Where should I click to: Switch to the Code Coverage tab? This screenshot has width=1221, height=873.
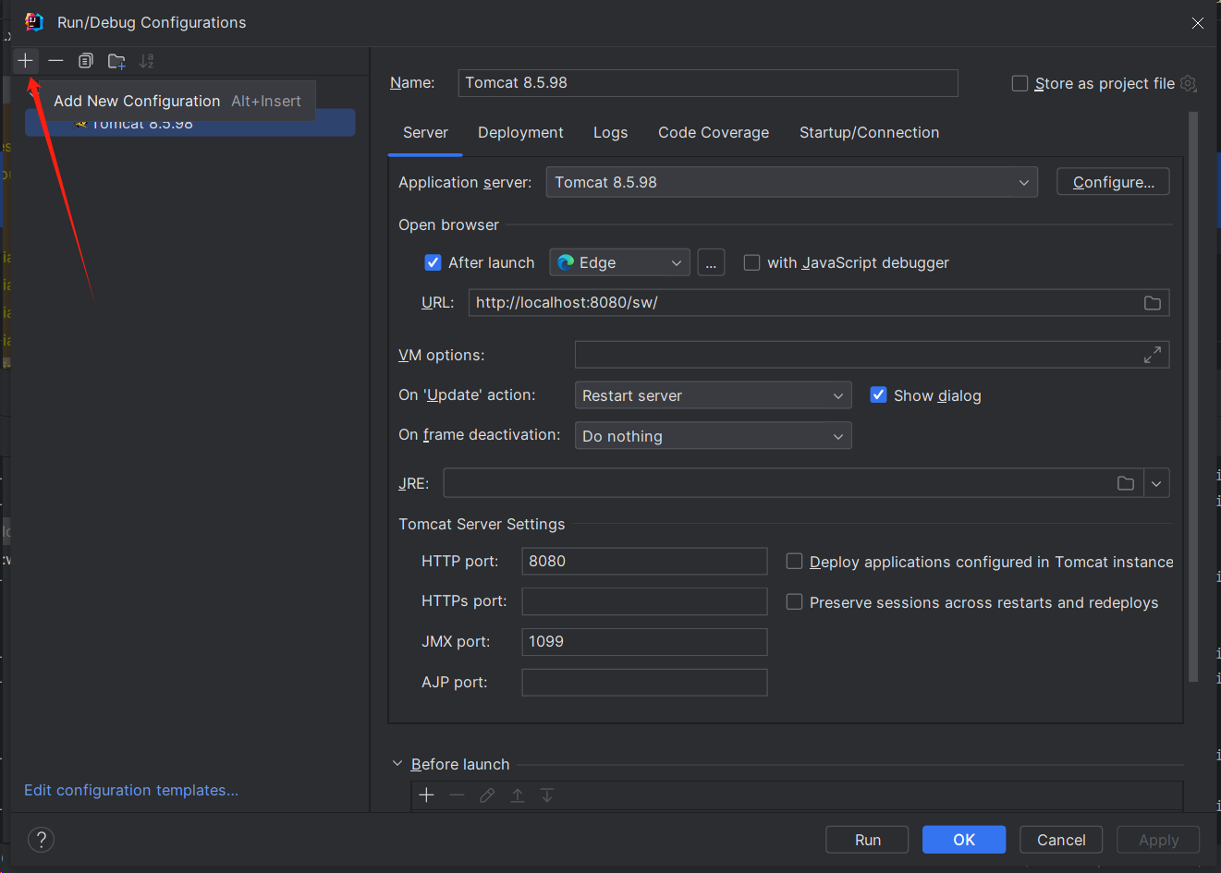click(x=714, y=133)
